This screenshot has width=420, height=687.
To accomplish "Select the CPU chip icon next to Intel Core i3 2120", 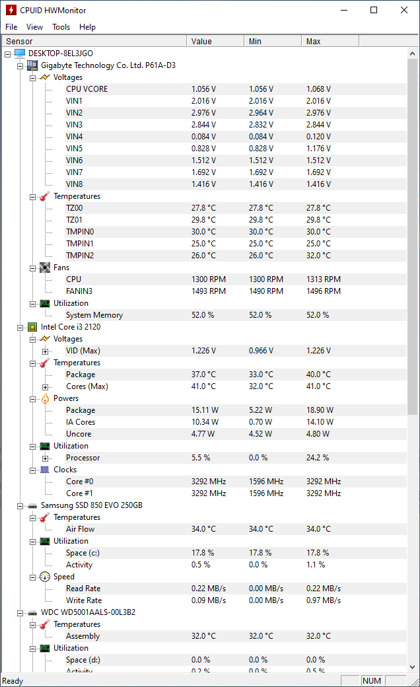I will point(32,327).
